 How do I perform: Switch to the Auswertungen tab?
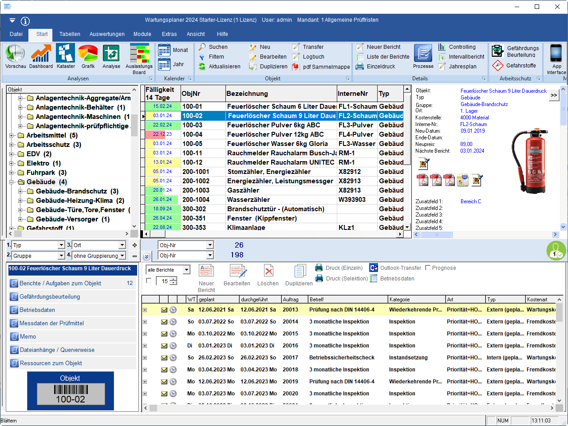pyautogui.click(x=107, y=34)
